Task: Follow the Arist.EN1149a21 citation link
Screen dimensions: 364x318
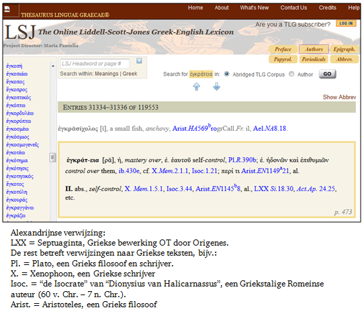Action: coord(265,170)
